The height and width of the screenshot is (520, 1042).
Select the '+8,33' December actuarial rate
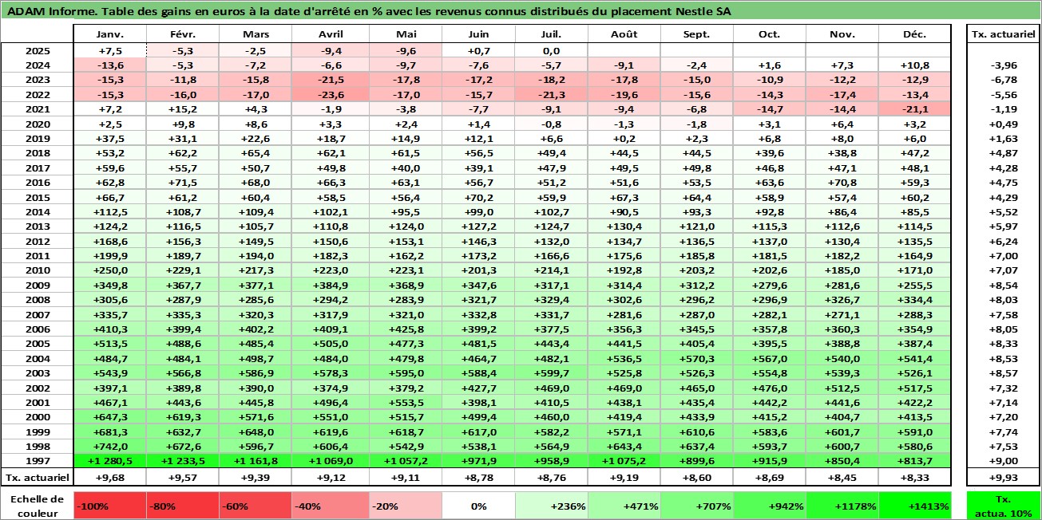914,477
